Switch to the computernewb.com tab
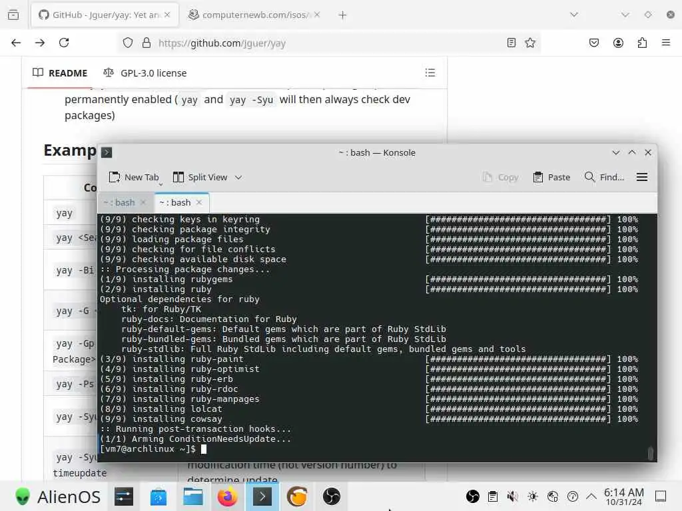The height and width of the screenshot is (511, 682). tap(254, 15)
